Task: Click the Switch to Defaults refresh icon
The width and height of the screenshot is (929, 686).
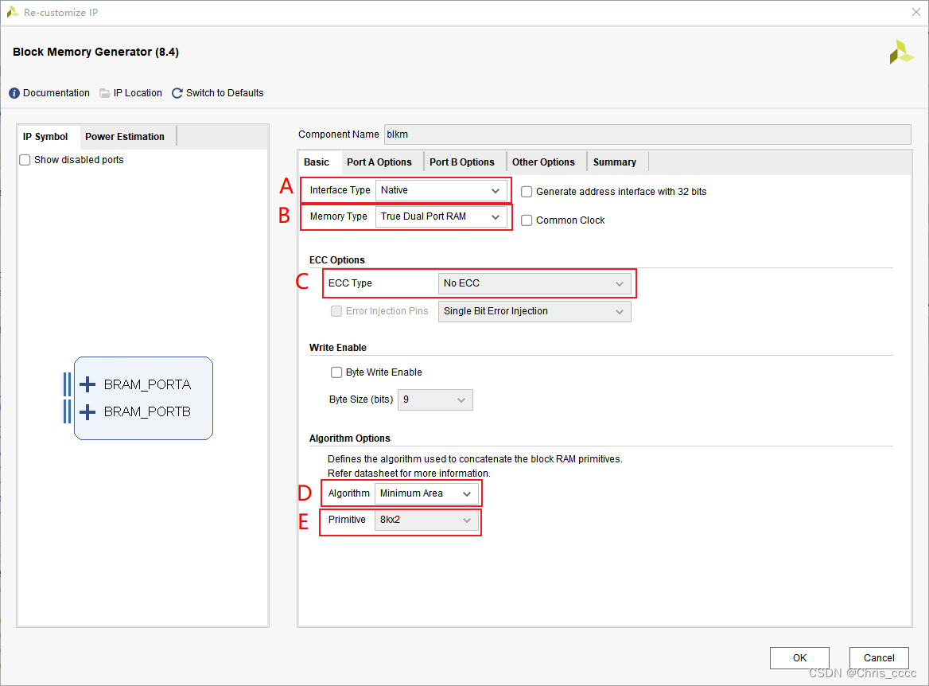Action: 177,93
